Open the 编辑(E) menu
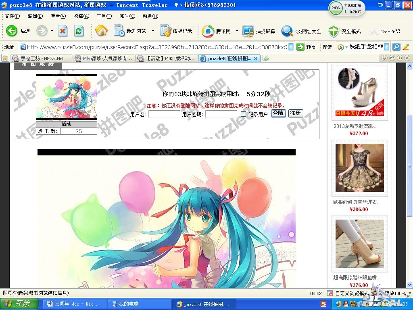This screenshot has width=413, height=310. [35, 16]
